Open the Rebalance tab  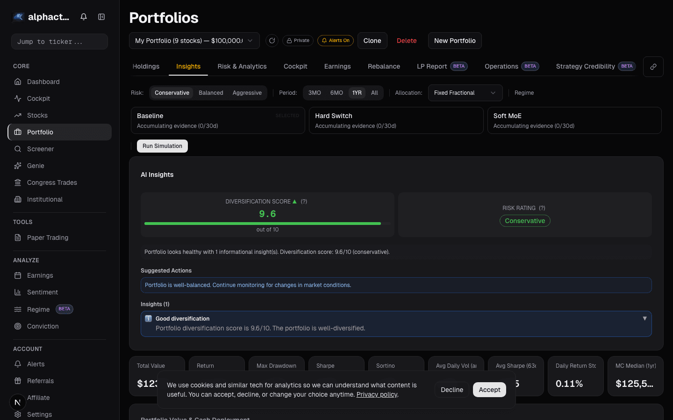tap(384, 66)
